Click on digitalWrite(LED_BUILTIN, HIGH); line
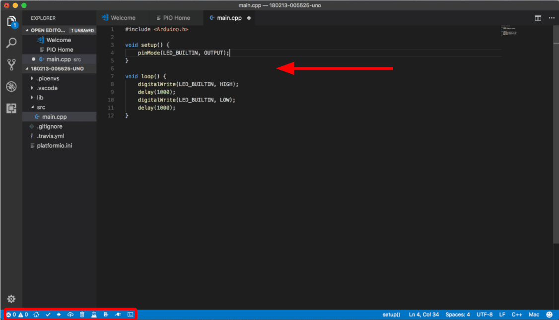 coord(188,84)
